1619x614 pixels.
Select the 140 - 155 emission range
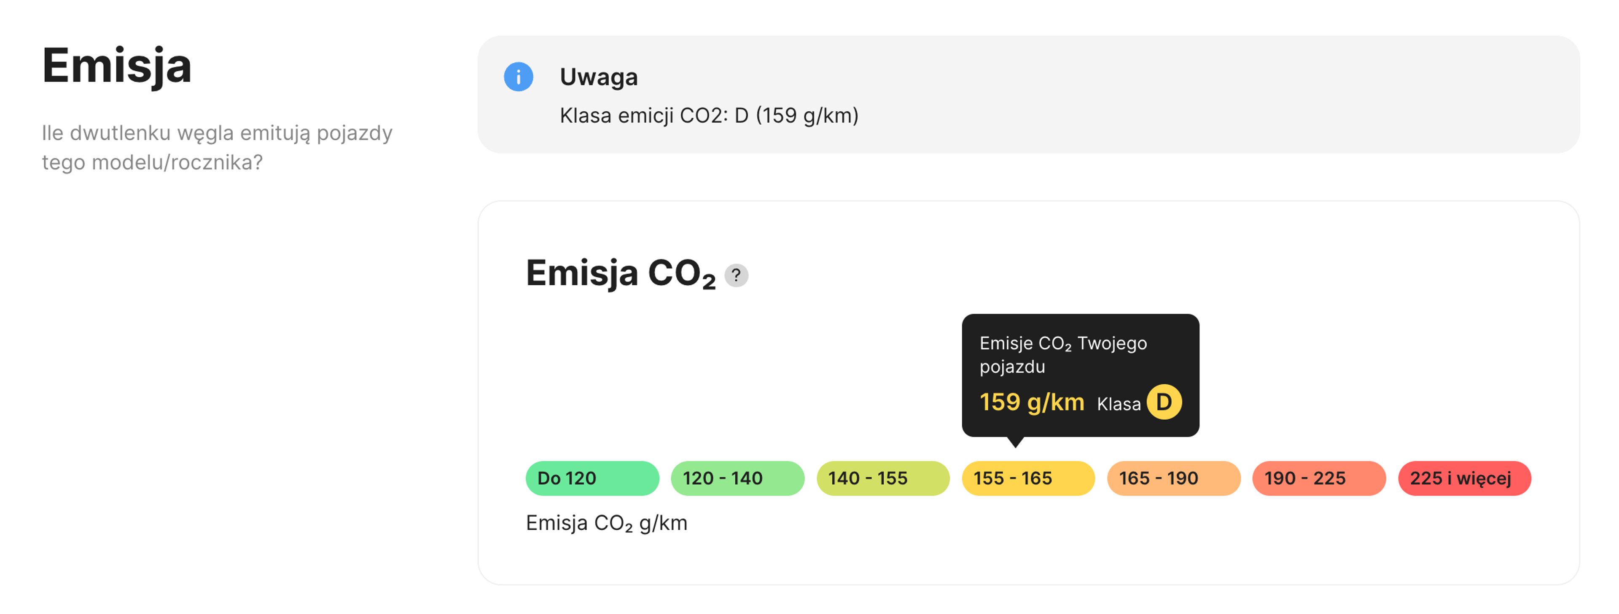[x=882, y=478]
